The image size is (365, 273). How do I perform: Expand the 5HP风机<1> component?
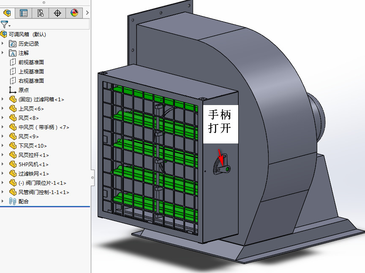click(3, 165)
